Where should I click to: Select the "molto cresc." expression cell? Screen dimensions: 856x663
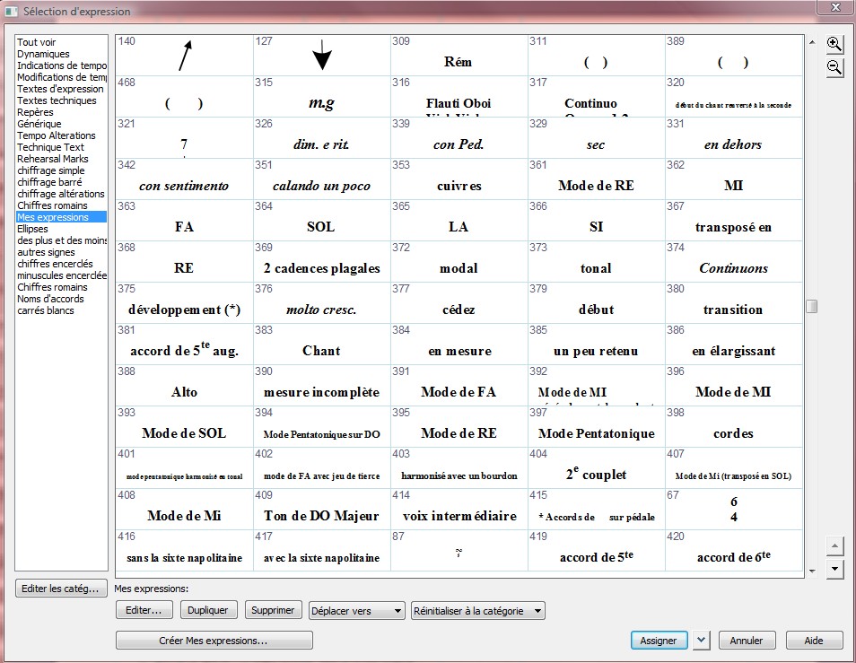[x=321, y=303]
